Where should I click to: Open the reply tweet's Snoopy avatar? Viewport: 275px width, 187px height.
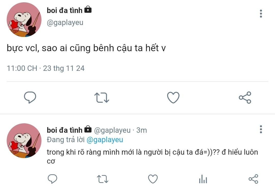tap(24, 141)
